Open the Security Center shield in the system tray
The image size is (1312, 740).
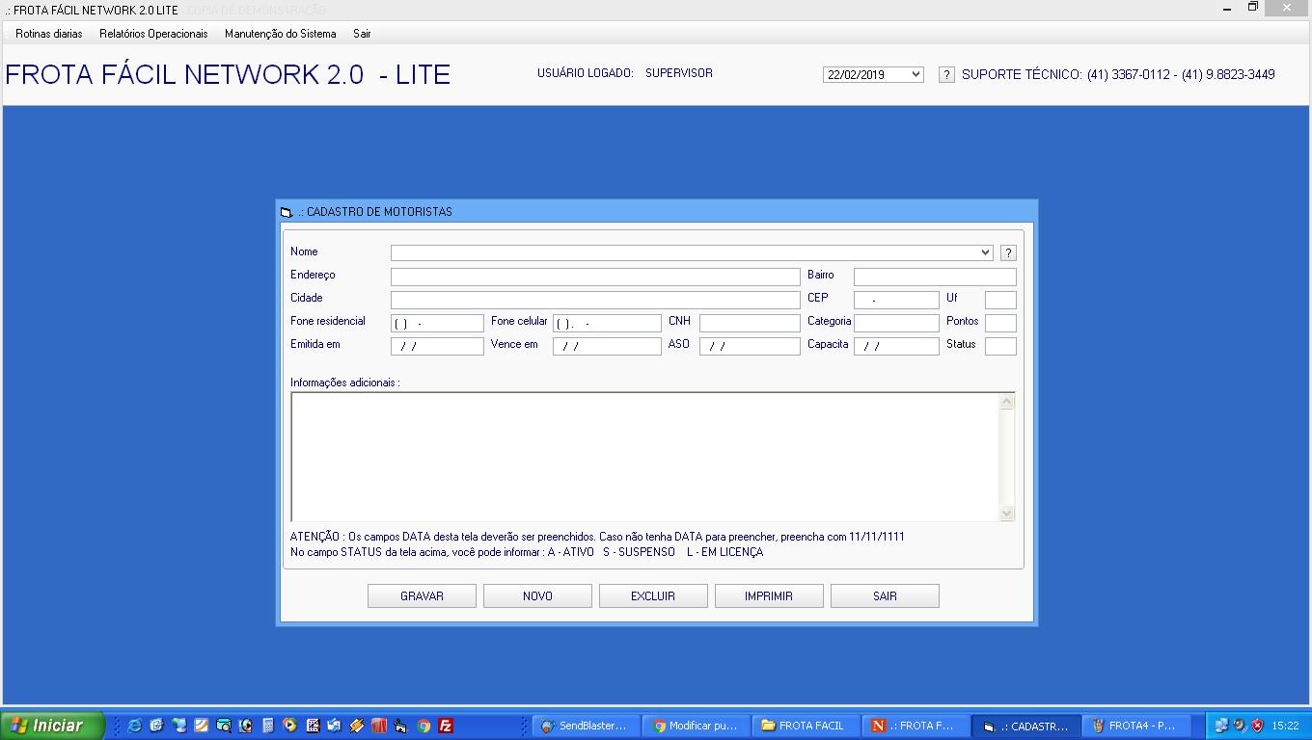point(1257,725)
